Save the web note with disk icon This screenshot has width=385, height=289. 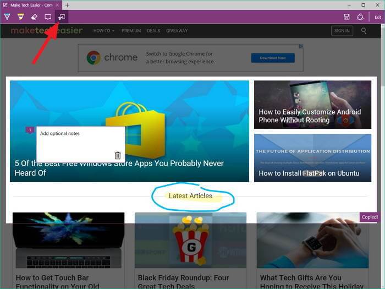pyautogui.click(x=346, y=17)
